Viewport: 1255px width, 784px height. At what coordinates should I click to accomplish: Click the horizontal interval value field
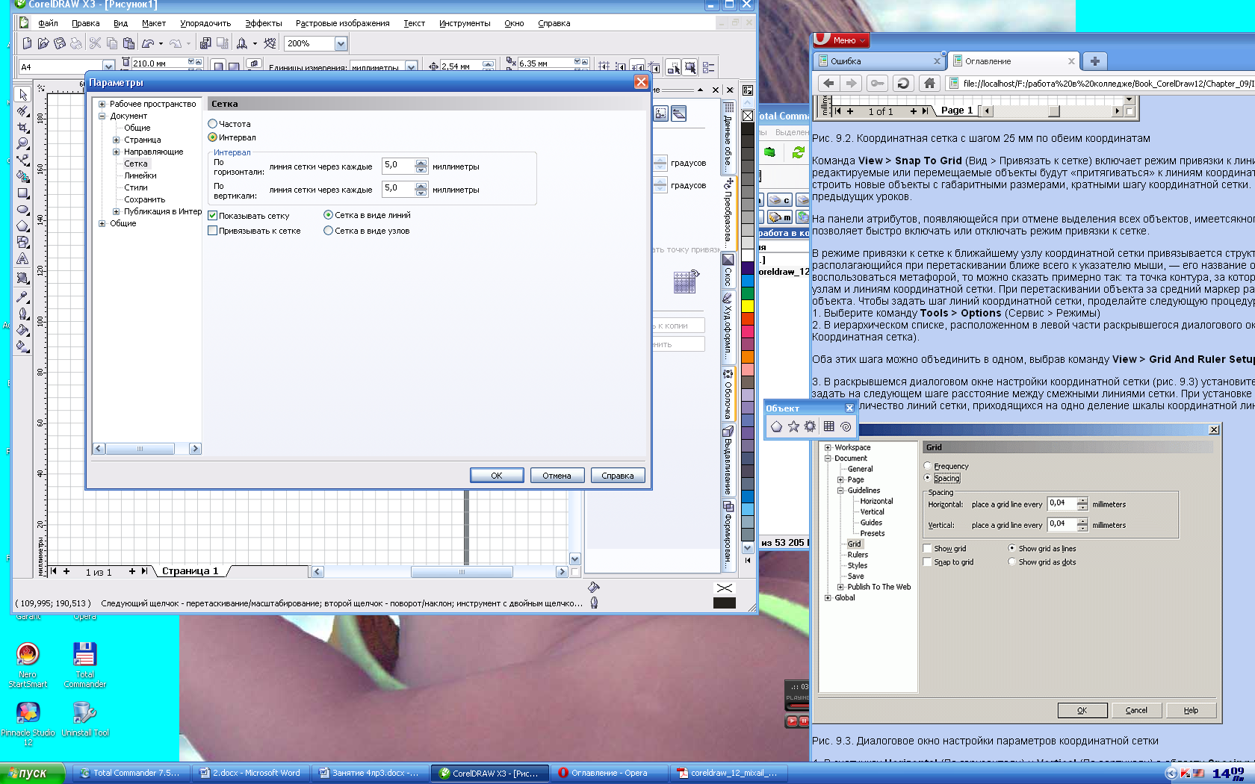[399, 165]
